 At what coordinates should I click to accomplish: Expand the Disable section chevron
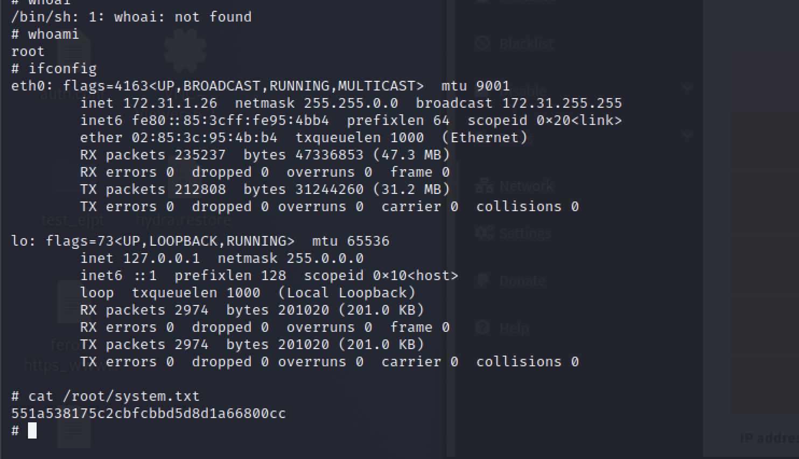[688, 88]
